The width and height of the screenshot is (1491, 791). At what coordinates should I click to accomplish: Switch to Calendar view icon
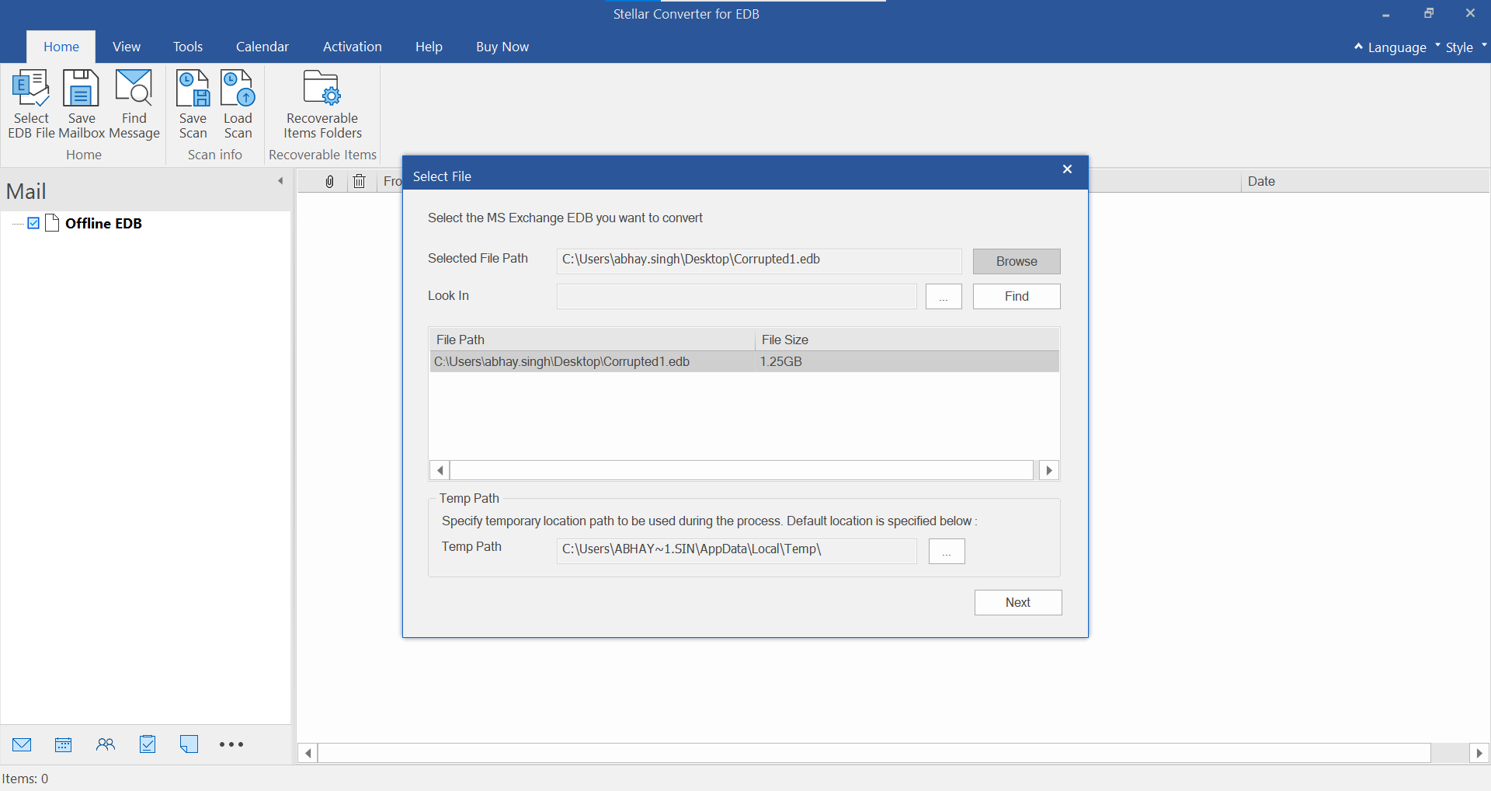[x=64, y=744]
